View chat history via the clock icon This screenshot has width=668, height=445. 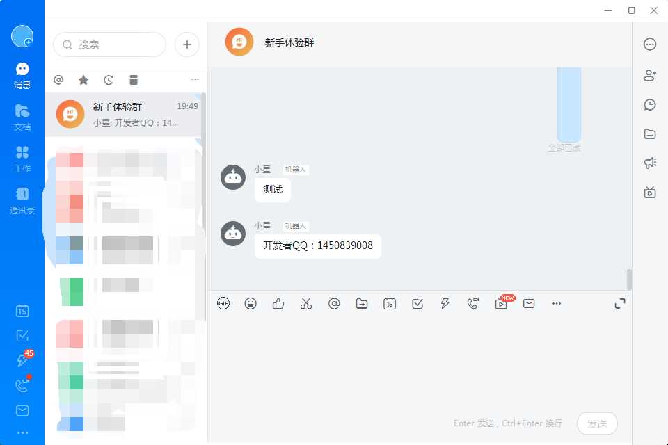click(649, 104)
